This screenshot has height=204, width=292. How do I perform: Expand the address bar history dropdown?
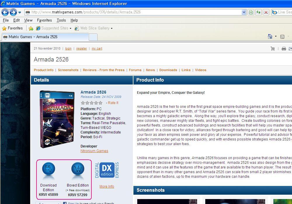[244, 12]
